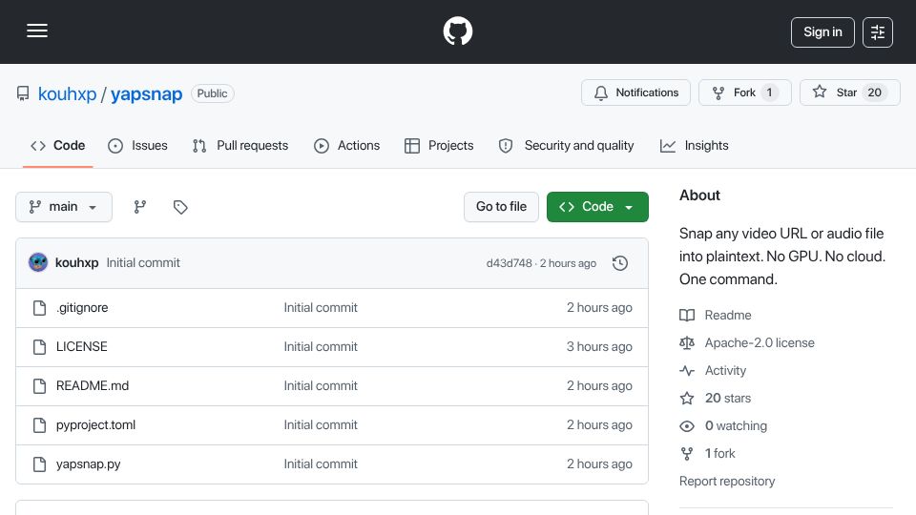Open the yapsnap repository link

click(x=147, y=93)
